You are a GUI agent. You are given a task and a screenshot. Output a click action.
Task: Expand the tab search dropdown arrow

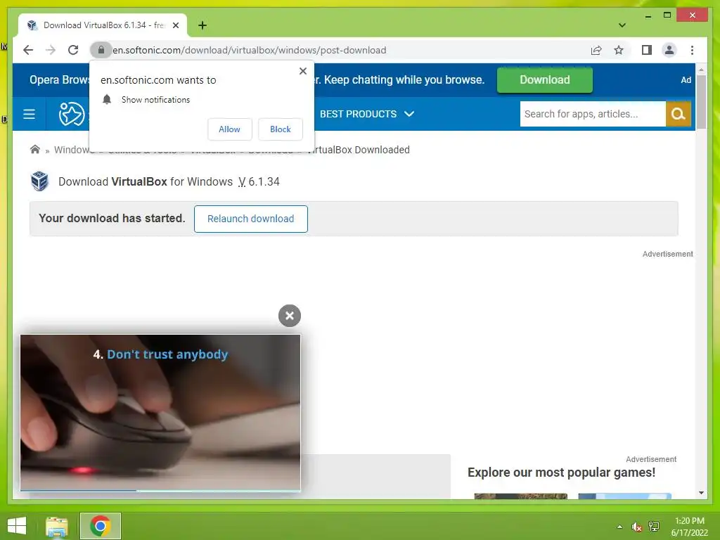click(622, 25)
